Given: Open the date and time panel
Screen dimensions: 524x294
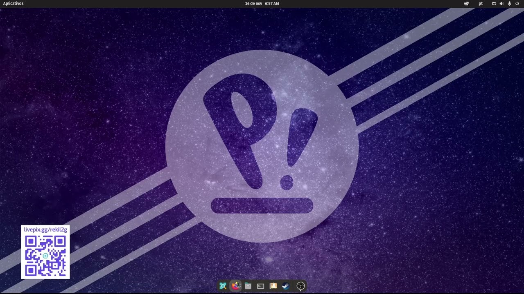Looking at the screenshot, I should click(262, 3).
